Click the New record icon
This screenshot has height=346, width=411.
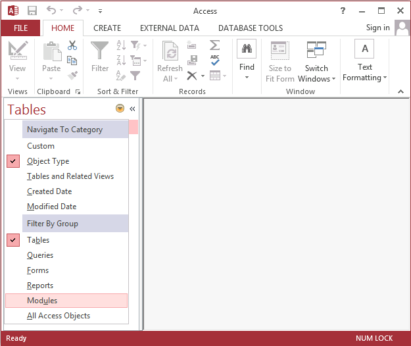pyautogui.click(x=191, y=45)
